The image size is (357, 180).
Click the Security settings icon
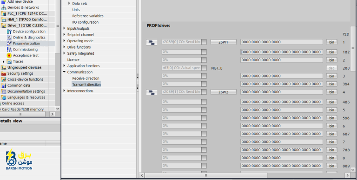(x=4, y=73)
